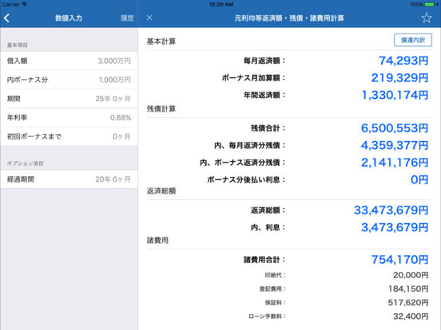This screenshot has height=330, width=441.
Task: Select the 内、利息 value 3,473,679円
Action: 395,227
